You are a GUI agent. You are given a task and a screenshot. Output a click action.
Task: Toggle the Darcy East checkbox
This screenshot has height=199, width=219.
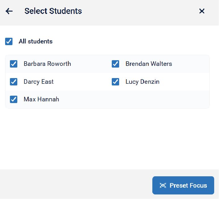point(14,82)
